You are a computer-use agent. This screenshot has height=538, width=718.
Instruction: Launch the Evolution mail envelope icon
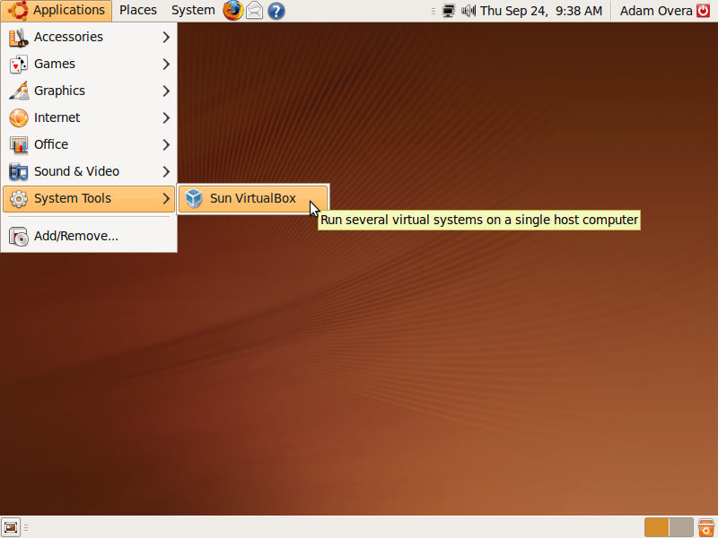(255, 11)
